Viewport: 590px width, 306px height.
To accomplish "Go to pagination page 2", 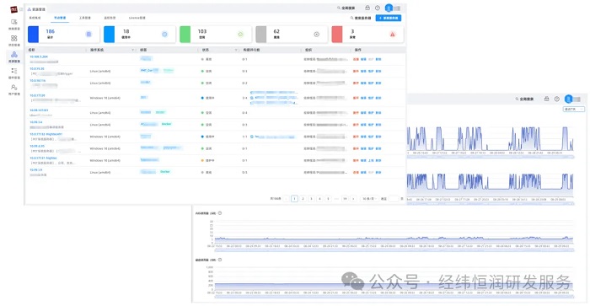I will (x=303, y=199).
